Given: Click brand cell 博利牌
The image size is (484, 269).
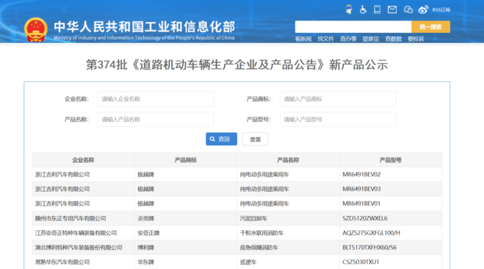Looking at the screenshot, I should click(146, 248).
